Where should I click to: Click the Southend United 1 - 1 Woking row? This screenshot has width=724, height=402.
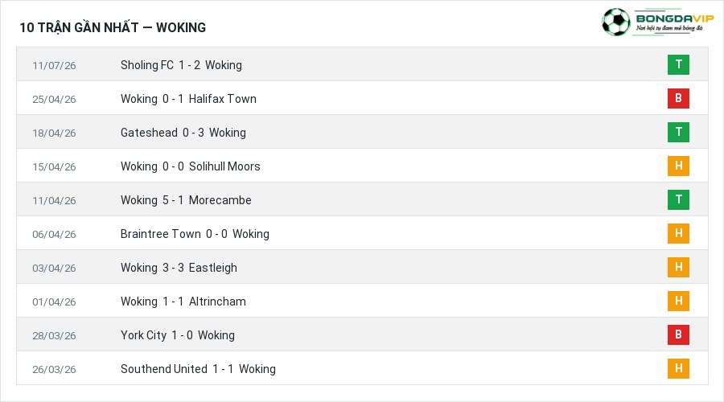coord(363,368)
